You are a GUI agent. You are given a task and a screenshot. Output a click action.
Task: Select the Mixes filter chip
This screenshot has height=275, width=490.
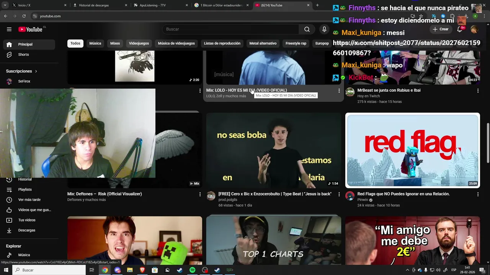[x=115, y=43]
